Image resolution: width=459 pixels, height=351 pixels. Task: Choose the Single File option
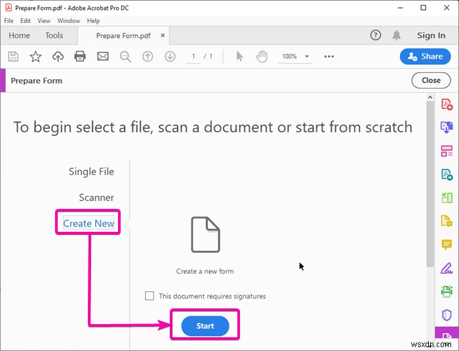(91, 172)
